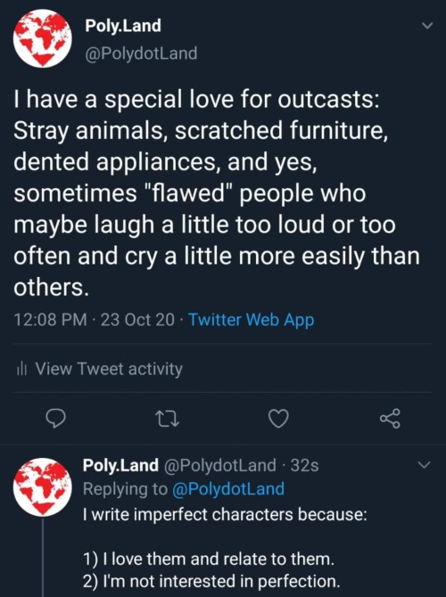Click Poly.Land name on the reply
Viewport: 446px width, 597px height.
120,465
